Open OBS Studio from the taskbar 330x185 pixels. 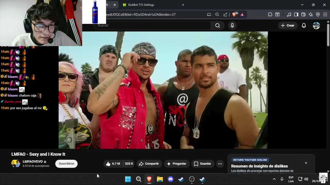[192, 179]
